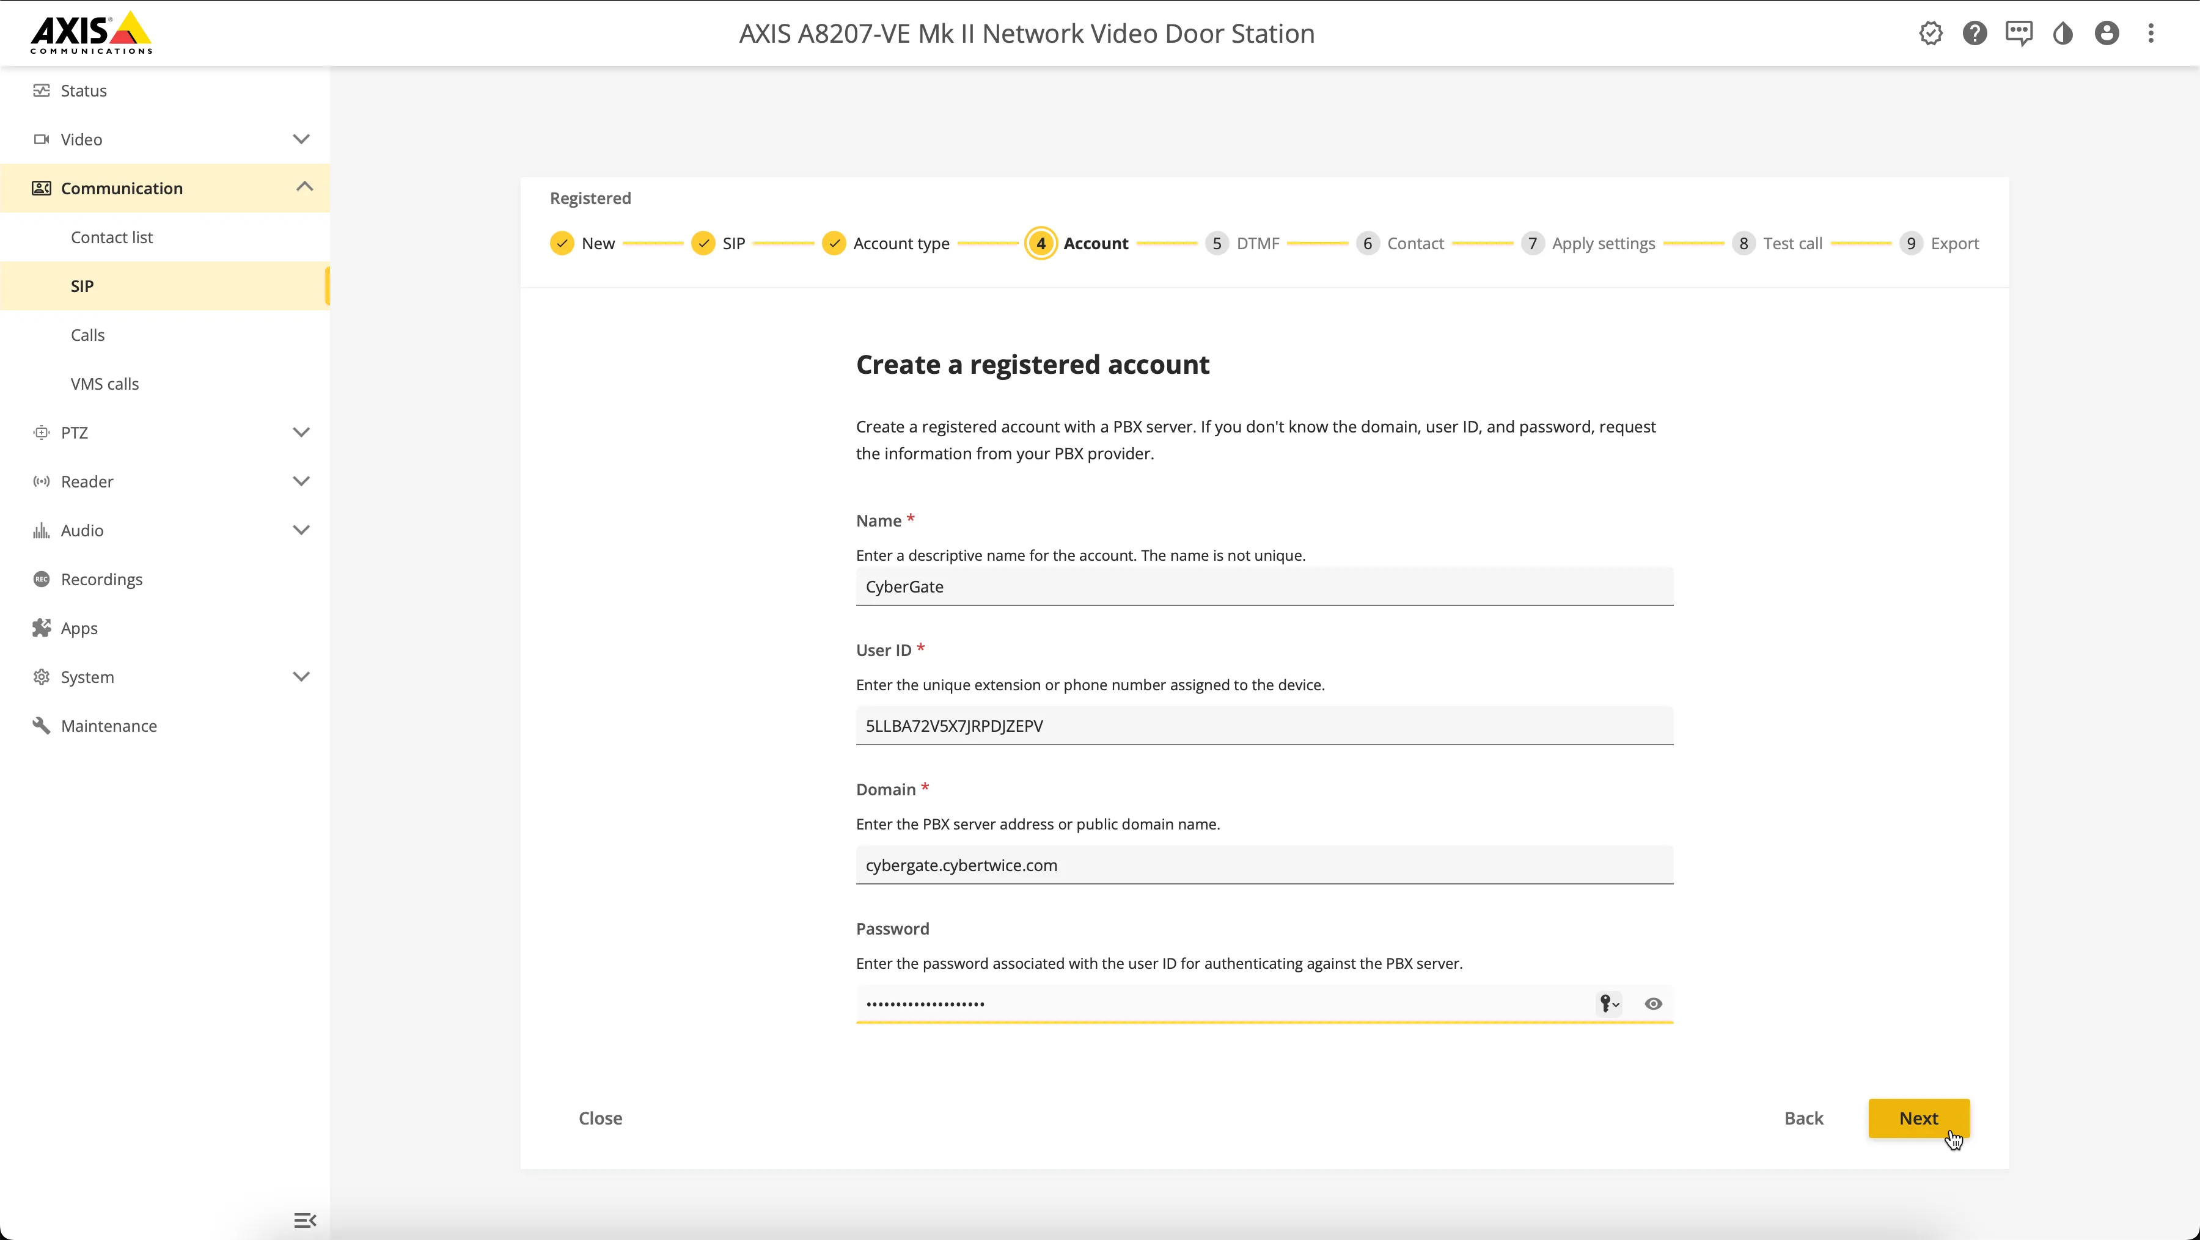
Task: Collapse the sidebar menu icon
Action: pos(305,1220)
